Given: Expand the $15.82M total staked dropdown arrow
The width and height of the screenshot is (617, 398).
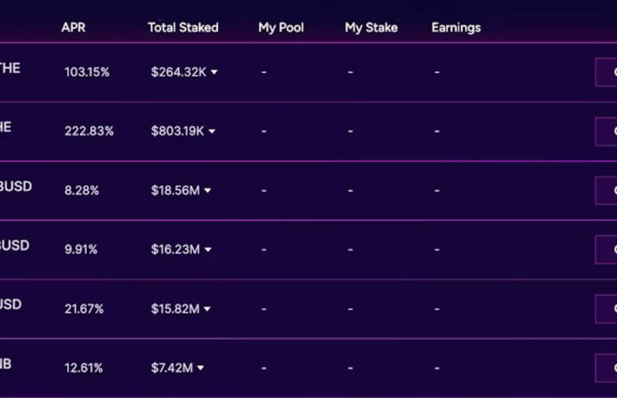Looking at the screenshot, I should click(x=207, y=309).
